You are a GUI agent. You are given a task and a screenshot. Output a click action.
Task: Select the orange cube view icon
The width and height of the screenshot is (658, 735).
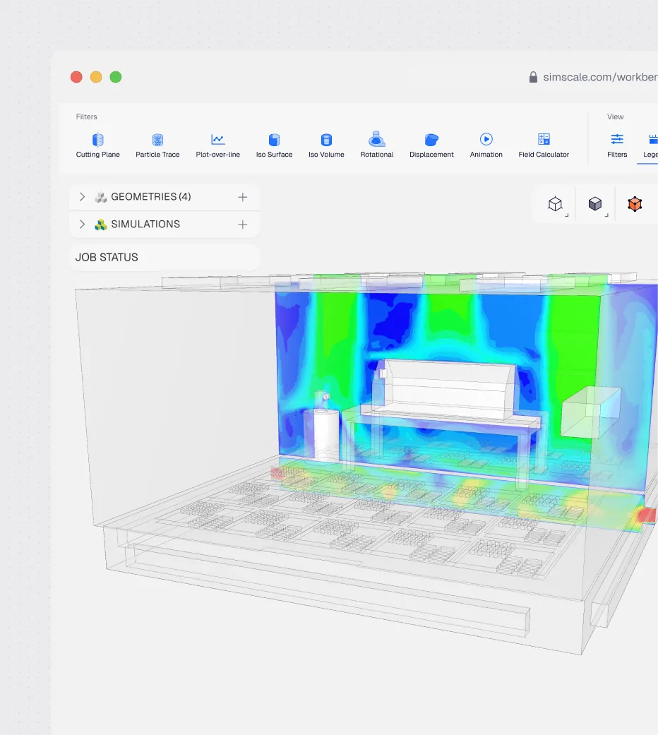(635, 204)
